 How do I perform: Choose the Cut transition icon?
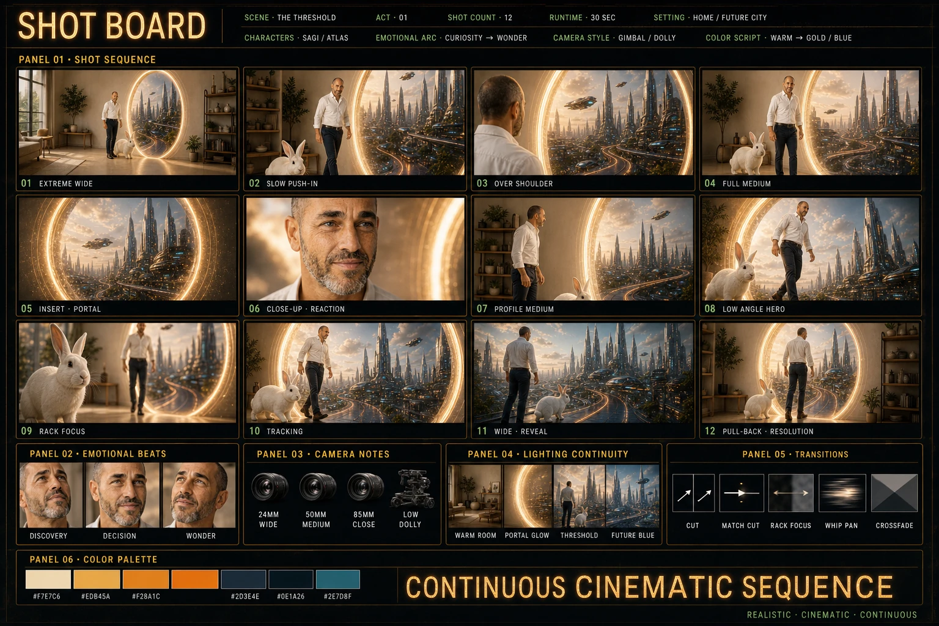(693, 493)
